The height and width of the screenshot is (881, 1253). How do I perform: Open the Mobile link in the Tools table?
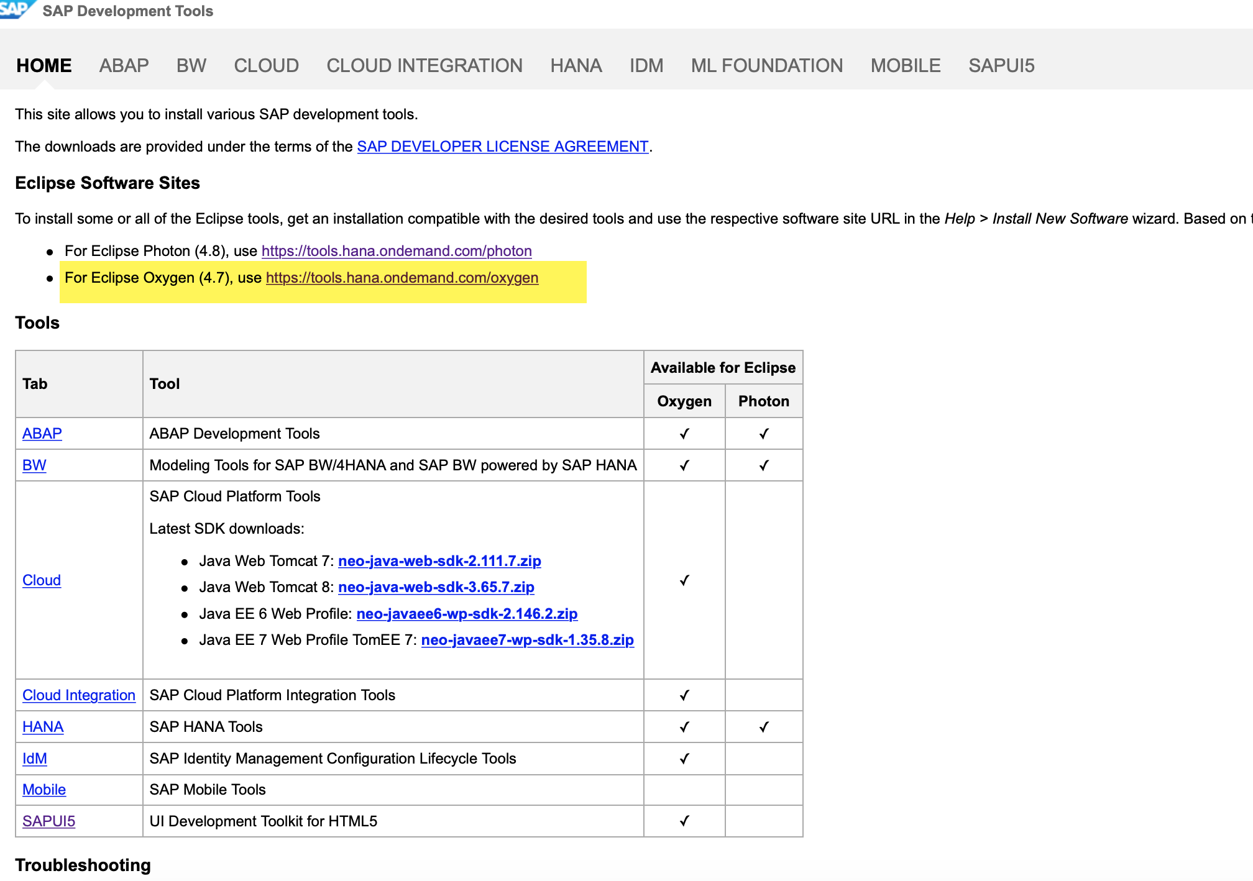pyautogui.click(x=44, y=790)
